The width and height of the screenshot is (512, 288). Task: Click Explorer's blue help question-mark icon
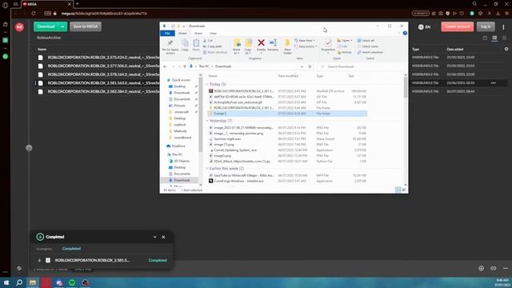click(x=405, y=34)
